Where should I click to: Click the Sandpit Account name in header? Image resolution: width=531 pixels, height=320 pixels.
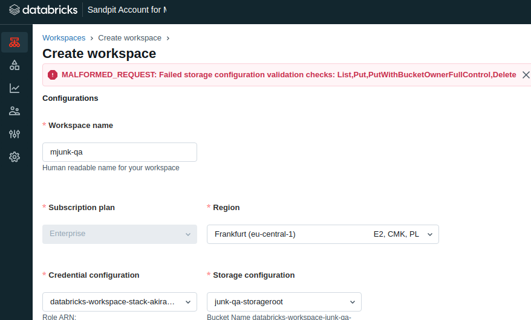tap(127, 10)
